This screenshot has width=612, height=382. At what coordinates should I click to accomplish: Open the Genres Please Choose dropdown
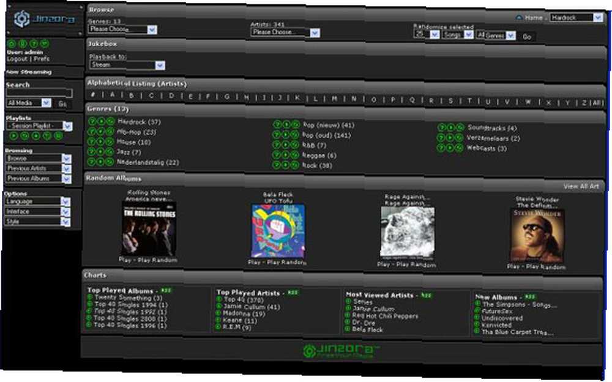coord(122,29)
